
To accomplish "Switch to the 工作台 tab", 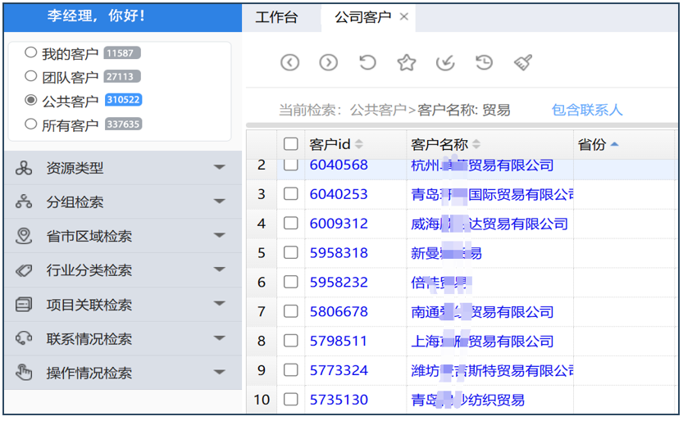I will pyautogui.click(x=276, y=17).
